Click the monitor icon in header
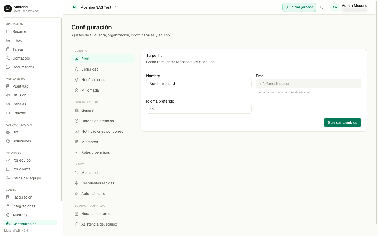 [x=322, y=7]
